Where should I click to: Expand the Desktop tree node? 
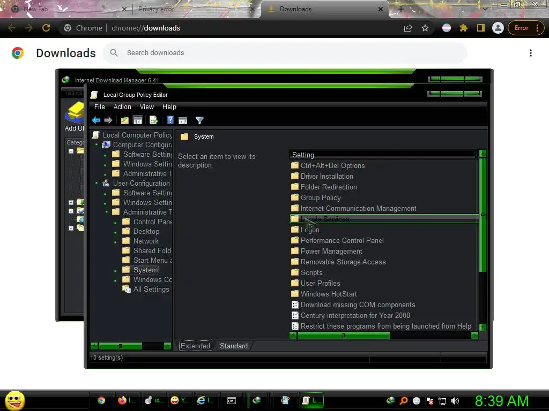[115, 232]
